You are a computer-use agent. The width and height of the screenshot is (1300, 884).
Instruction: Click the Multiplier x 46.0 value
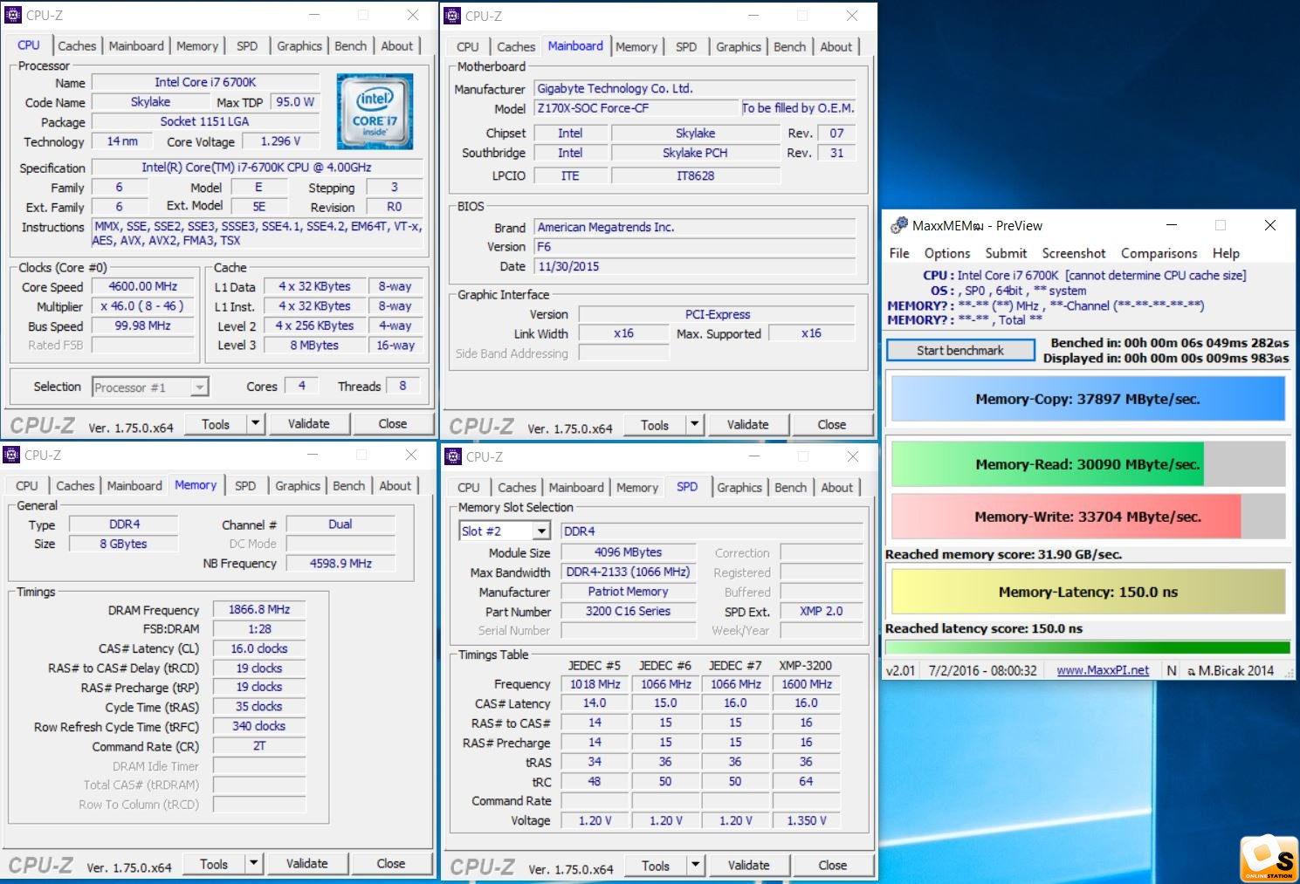click(143, 306)
